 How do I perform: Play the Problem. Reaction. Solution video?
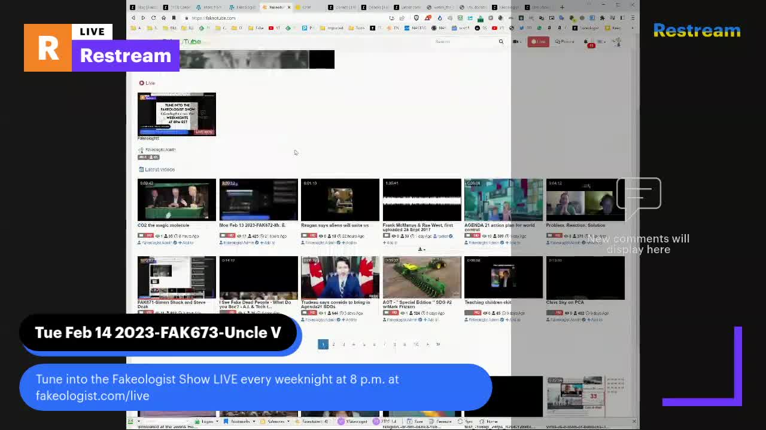point(585,200)
